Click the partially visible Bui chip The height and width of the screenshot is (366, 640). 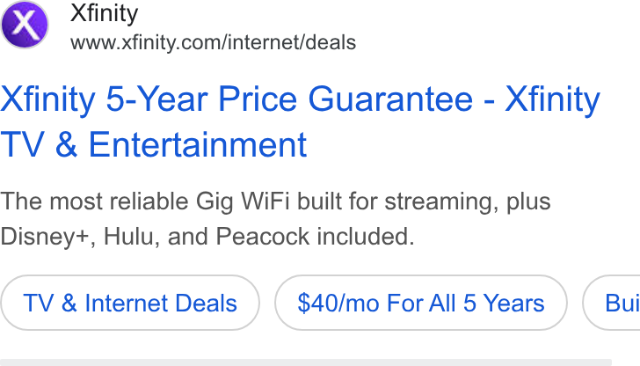coord(612,303)
